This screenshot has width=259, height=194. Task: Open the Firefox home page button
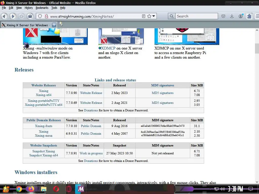click(x=30, y=16)
